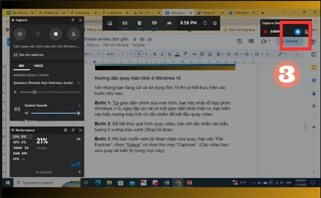Open Xbox Social widget in Game Bar

pyautogui.click(x=169, y=23)
